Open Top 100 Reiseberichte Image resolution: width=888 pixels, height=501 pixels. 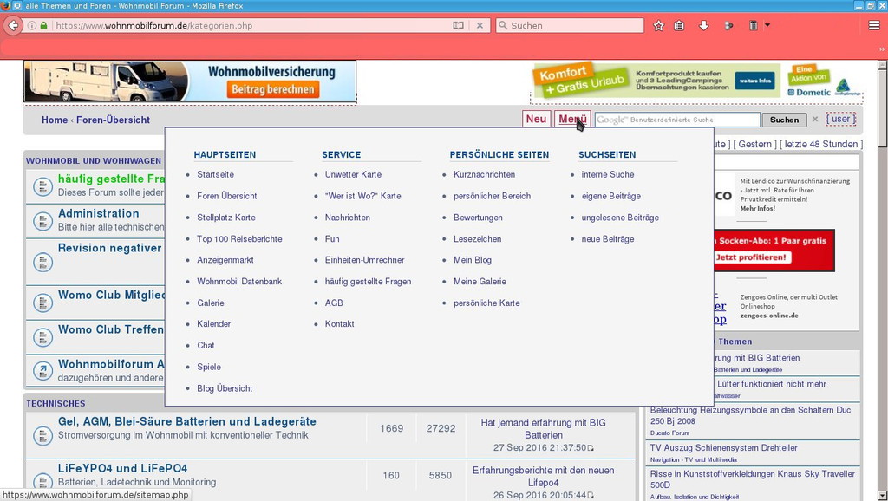tap(239, 239)
